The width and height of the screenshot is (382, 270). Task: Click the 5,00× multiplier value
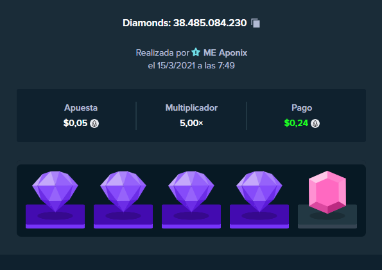pyautogui.click(x=191, y=123)
